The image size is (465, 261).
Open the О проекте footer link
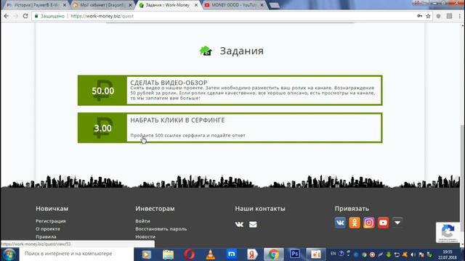point(48,229)
